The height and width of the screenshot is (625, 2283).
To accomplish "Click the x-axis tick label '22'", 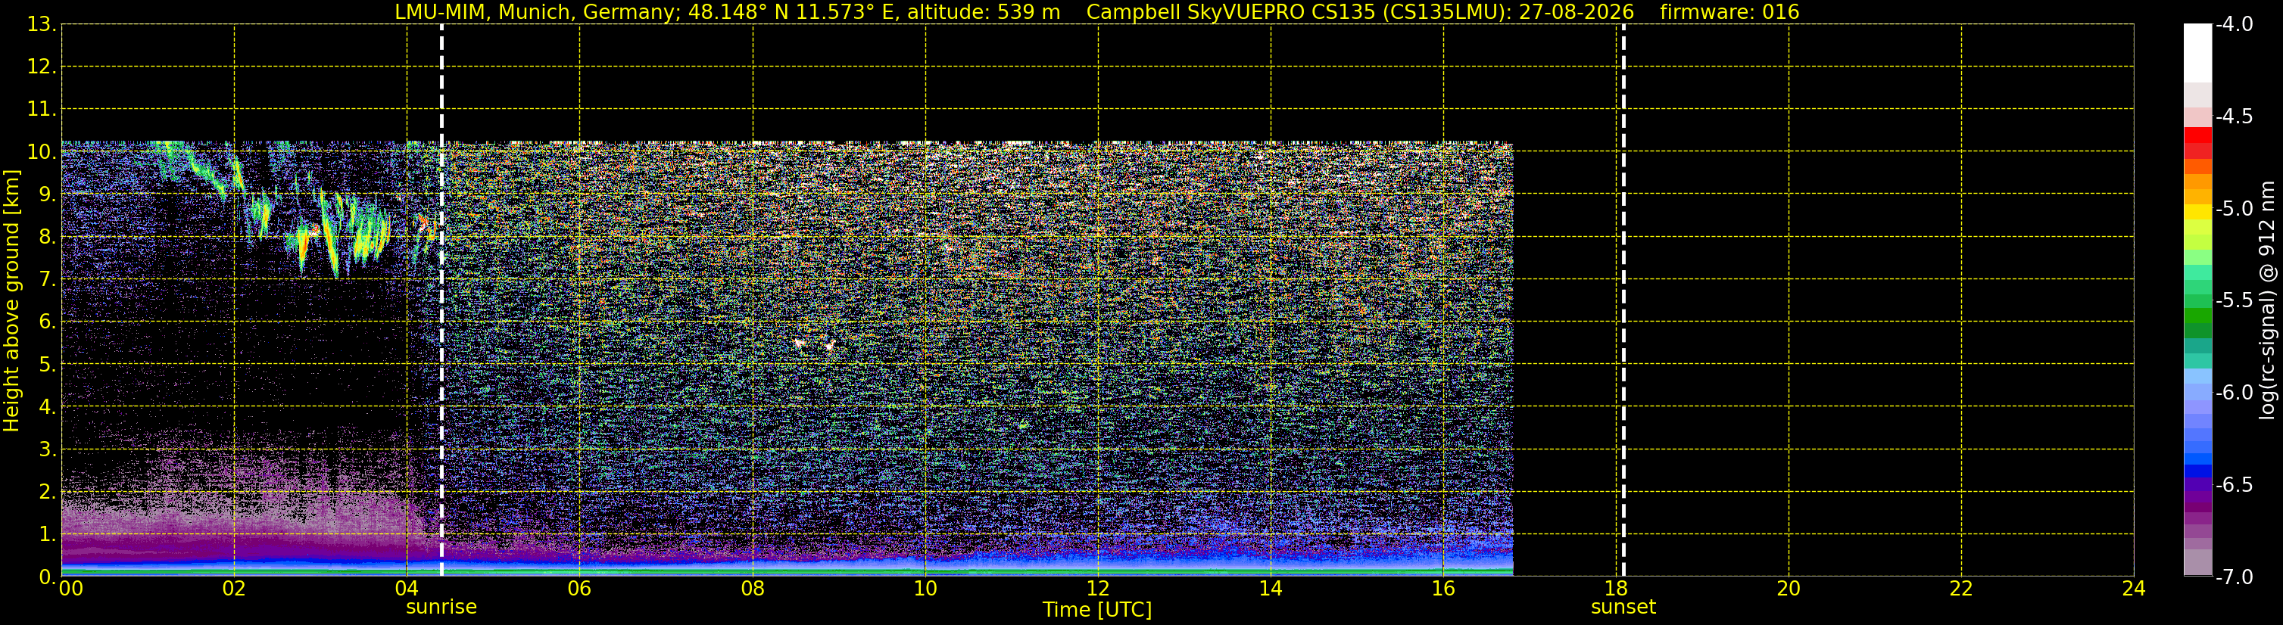I will (1961, 589).
